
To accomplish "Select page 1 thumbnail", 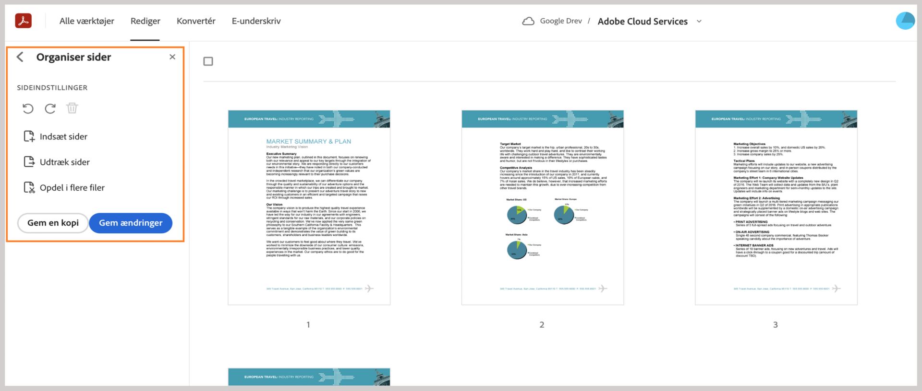I will tap(309, 207).
